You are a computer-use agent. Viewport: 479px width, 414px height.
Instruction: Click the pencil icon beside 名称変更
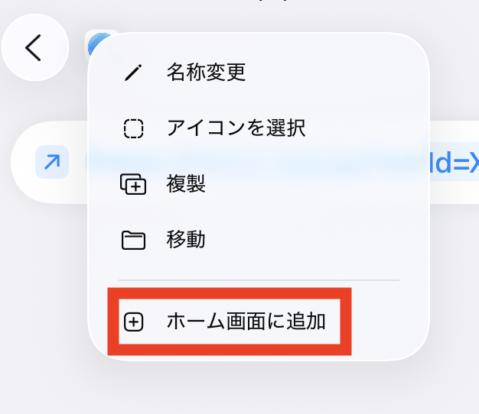click(133, 73)
